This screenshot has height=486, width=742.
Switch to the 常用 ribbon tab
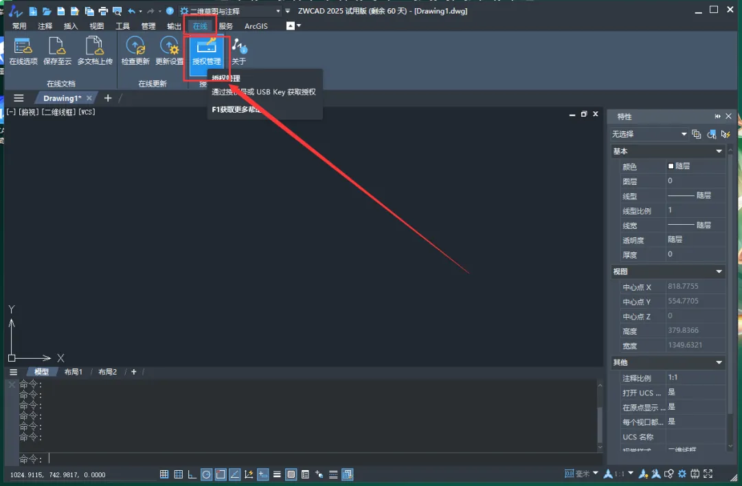19,26
